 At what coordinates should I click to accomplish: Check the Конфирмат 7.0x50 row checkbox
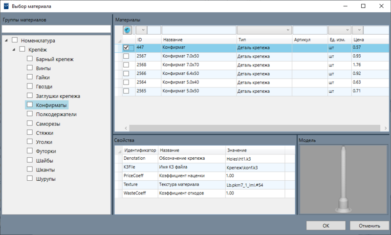point(126,56)
